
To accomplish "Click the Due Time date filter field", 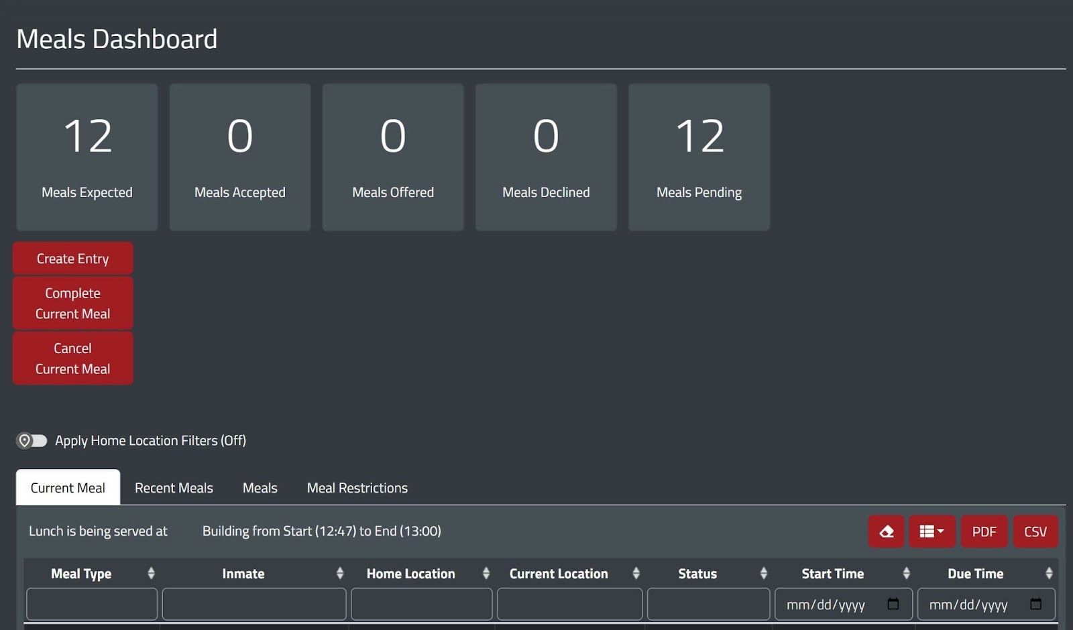I will (x=986, y=605).
